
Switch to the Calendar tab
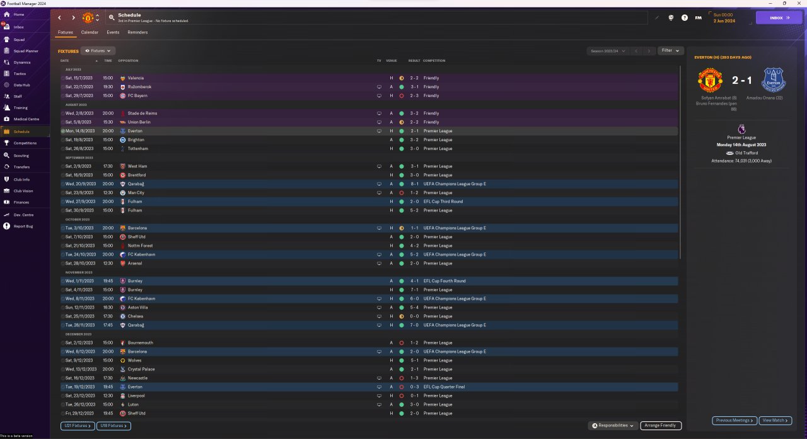pyautogui.click(x=90, y=32)
